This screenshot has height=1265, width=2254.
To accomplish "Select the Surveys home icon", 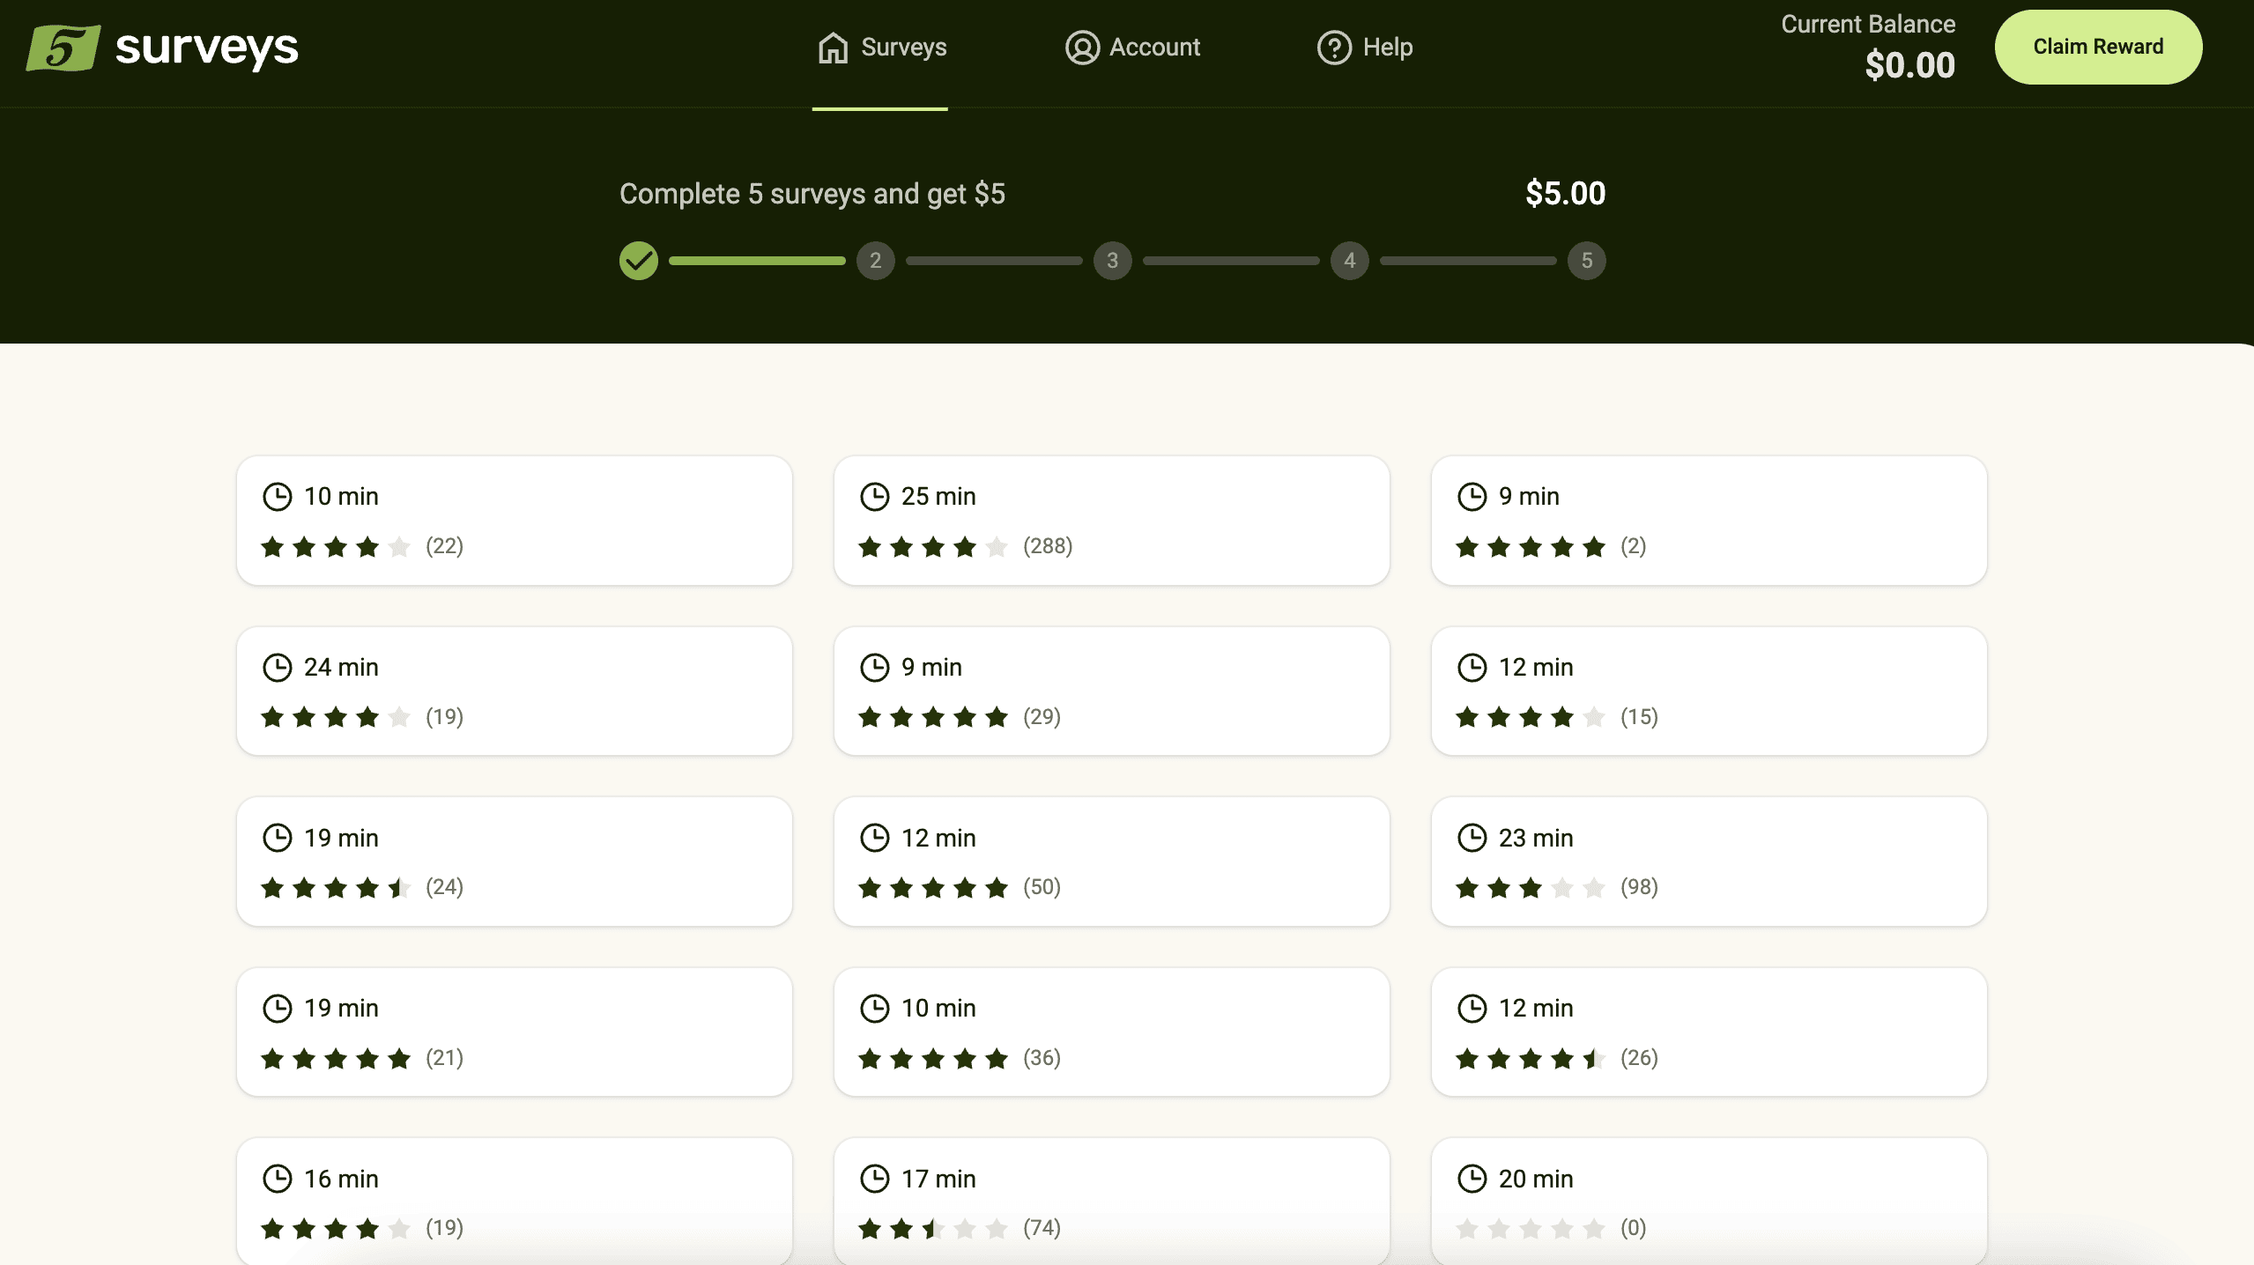I will tap(832, 48).
